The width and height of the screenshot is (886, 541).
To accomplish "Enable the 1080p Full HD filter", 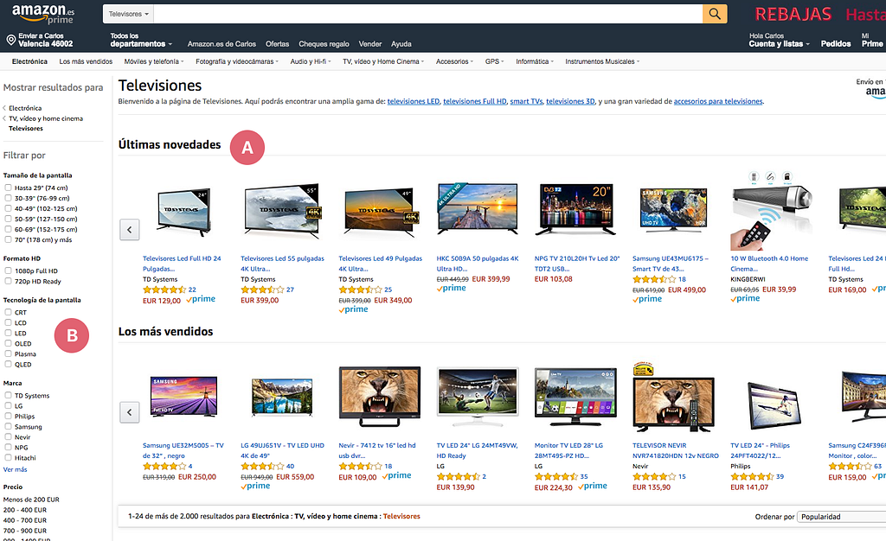I will [9, 270].
